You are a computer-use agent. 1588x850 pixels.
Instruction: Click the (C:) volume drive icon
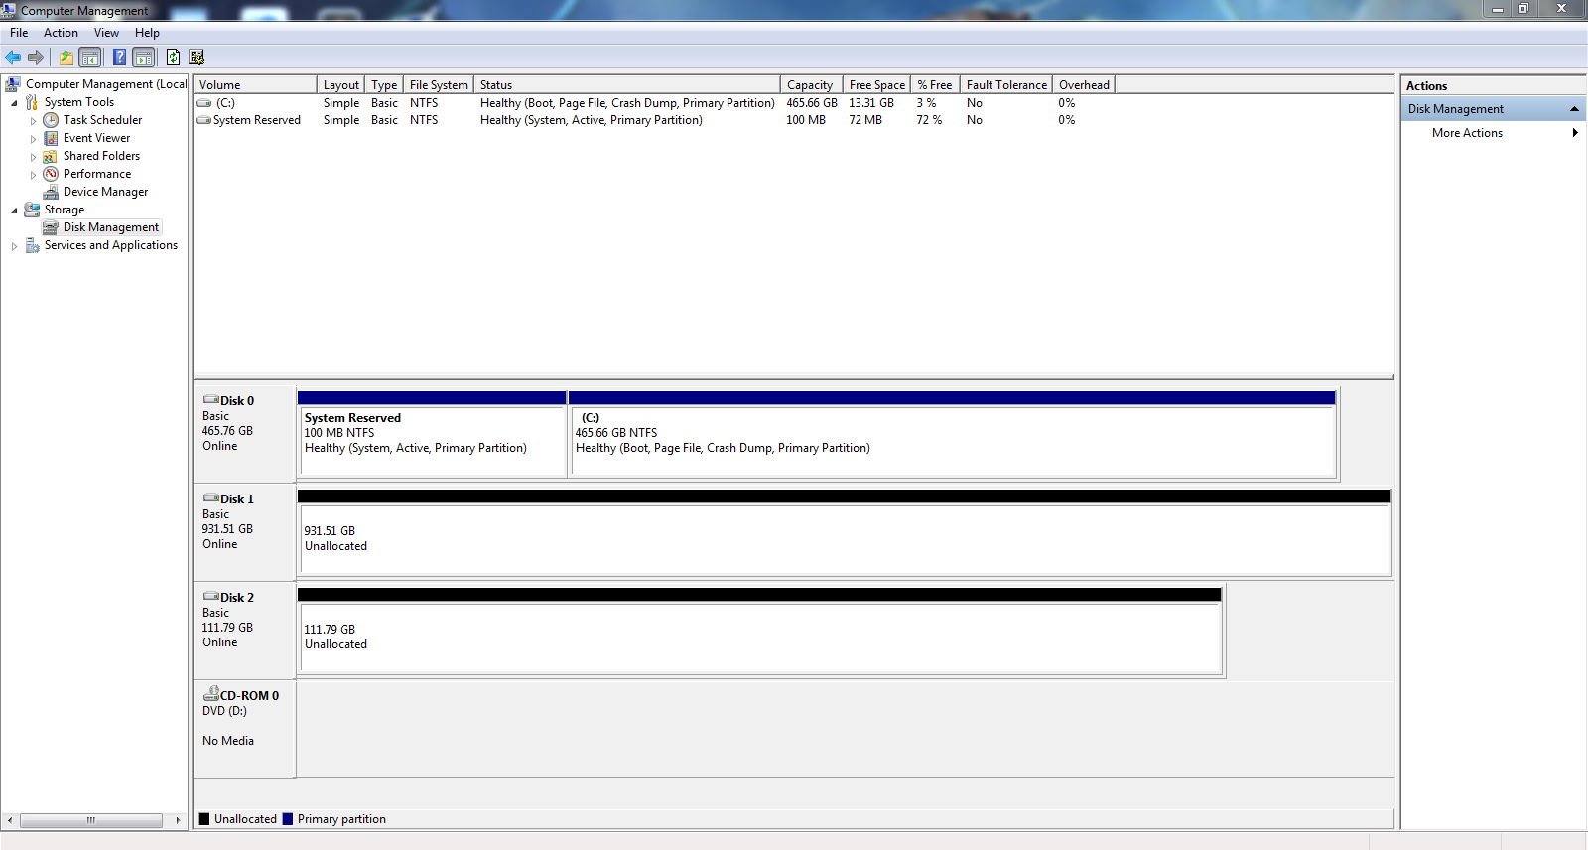pyautogui.click(x=203, y=103)
